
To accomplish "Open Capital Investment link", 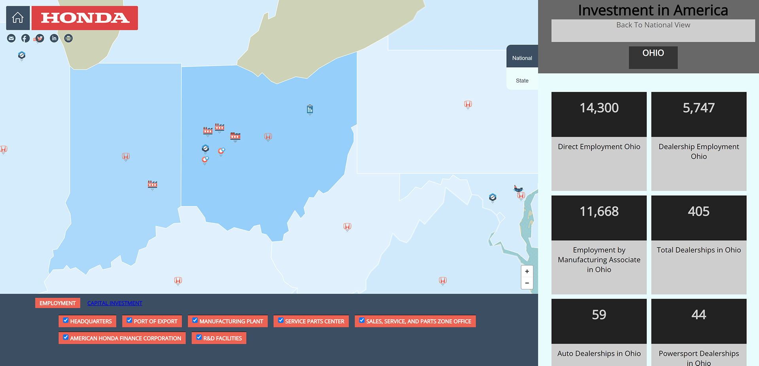I will 115,303.
